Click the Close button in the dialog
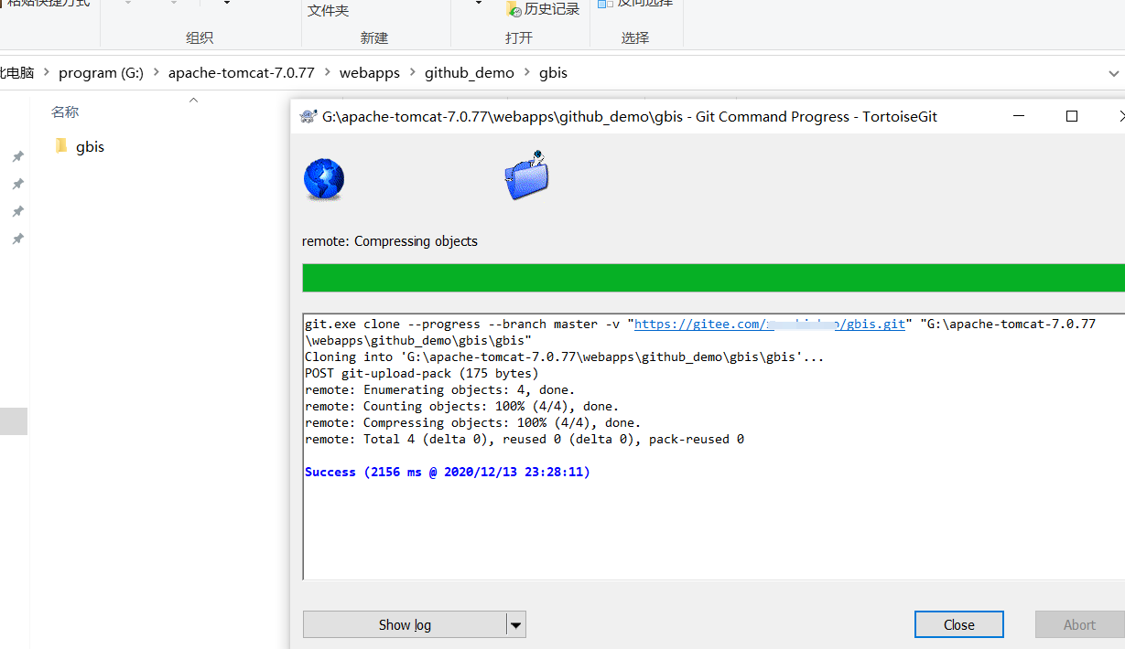Image resolution: width=1125 pixels, height=649 pixels. pos(958,624)
